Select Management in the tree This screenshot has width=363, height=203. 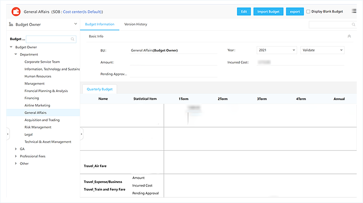point(35,84)
